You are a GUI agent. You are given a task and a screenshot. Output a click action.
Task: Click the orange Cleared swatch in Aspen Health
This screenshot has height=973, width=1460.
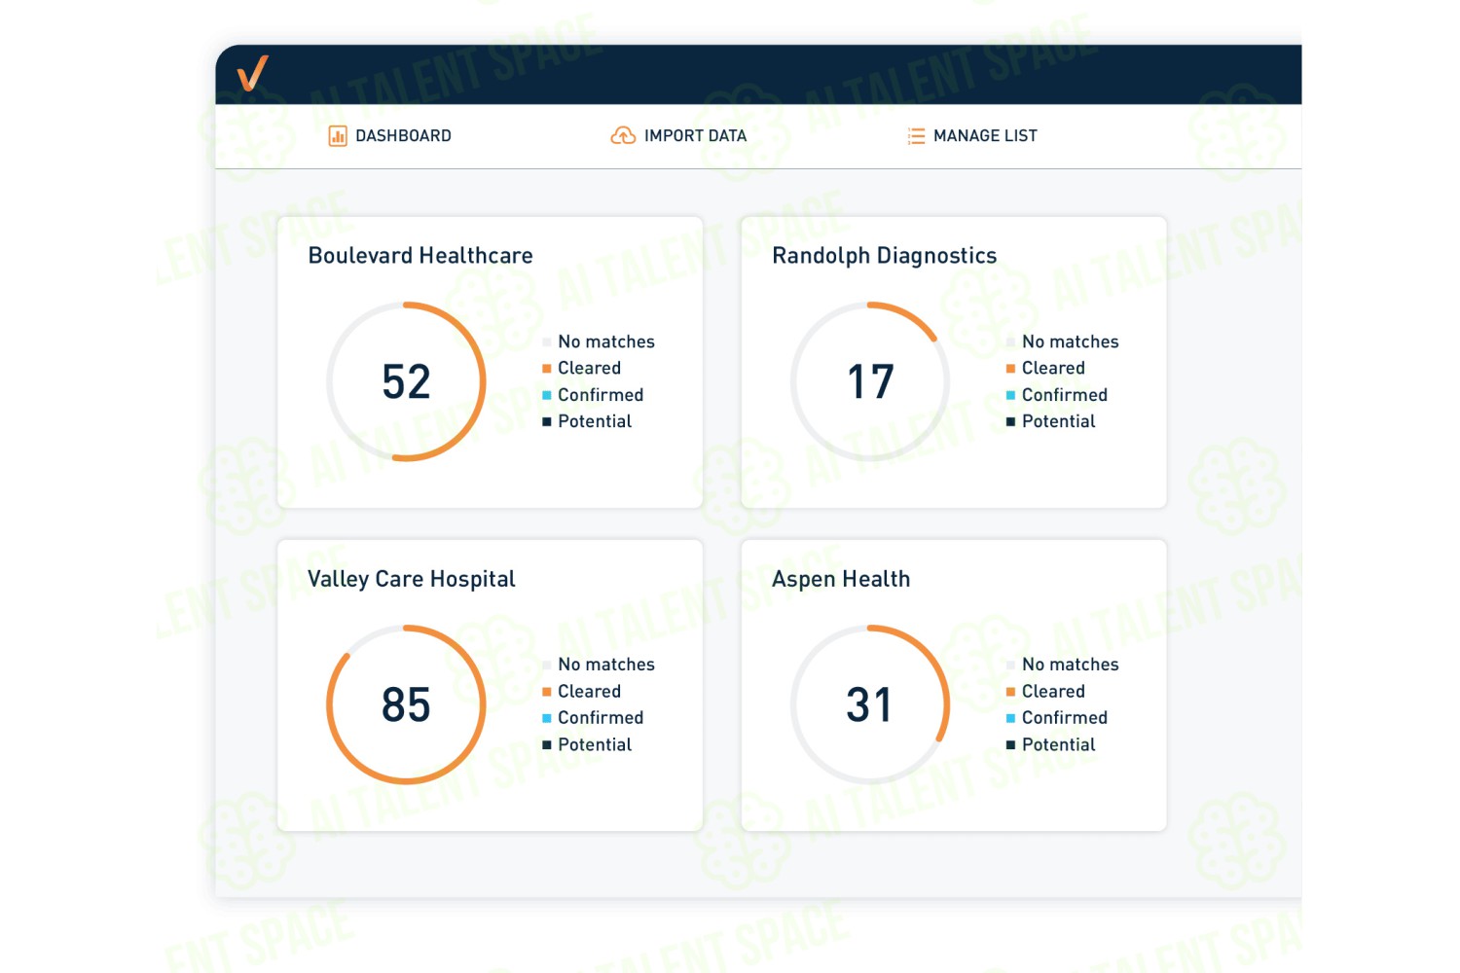pyautogui.click(x=1010, y=692)
